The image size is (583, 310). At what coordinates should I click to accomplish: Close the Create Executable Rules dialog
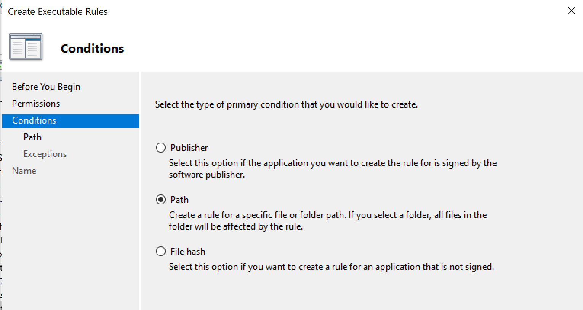point(571,11)
